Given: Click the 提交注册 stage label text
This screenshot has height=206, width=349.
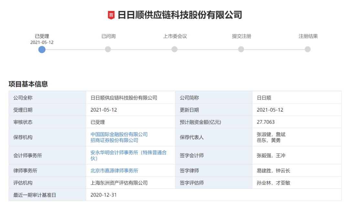Looking at the screenshot, I should (241, 36).
